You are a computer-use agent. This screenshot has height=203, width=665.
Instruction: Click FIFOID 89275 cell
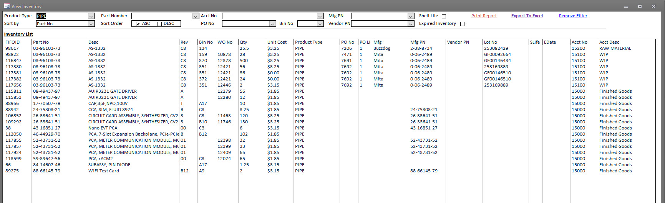[12, 171]
